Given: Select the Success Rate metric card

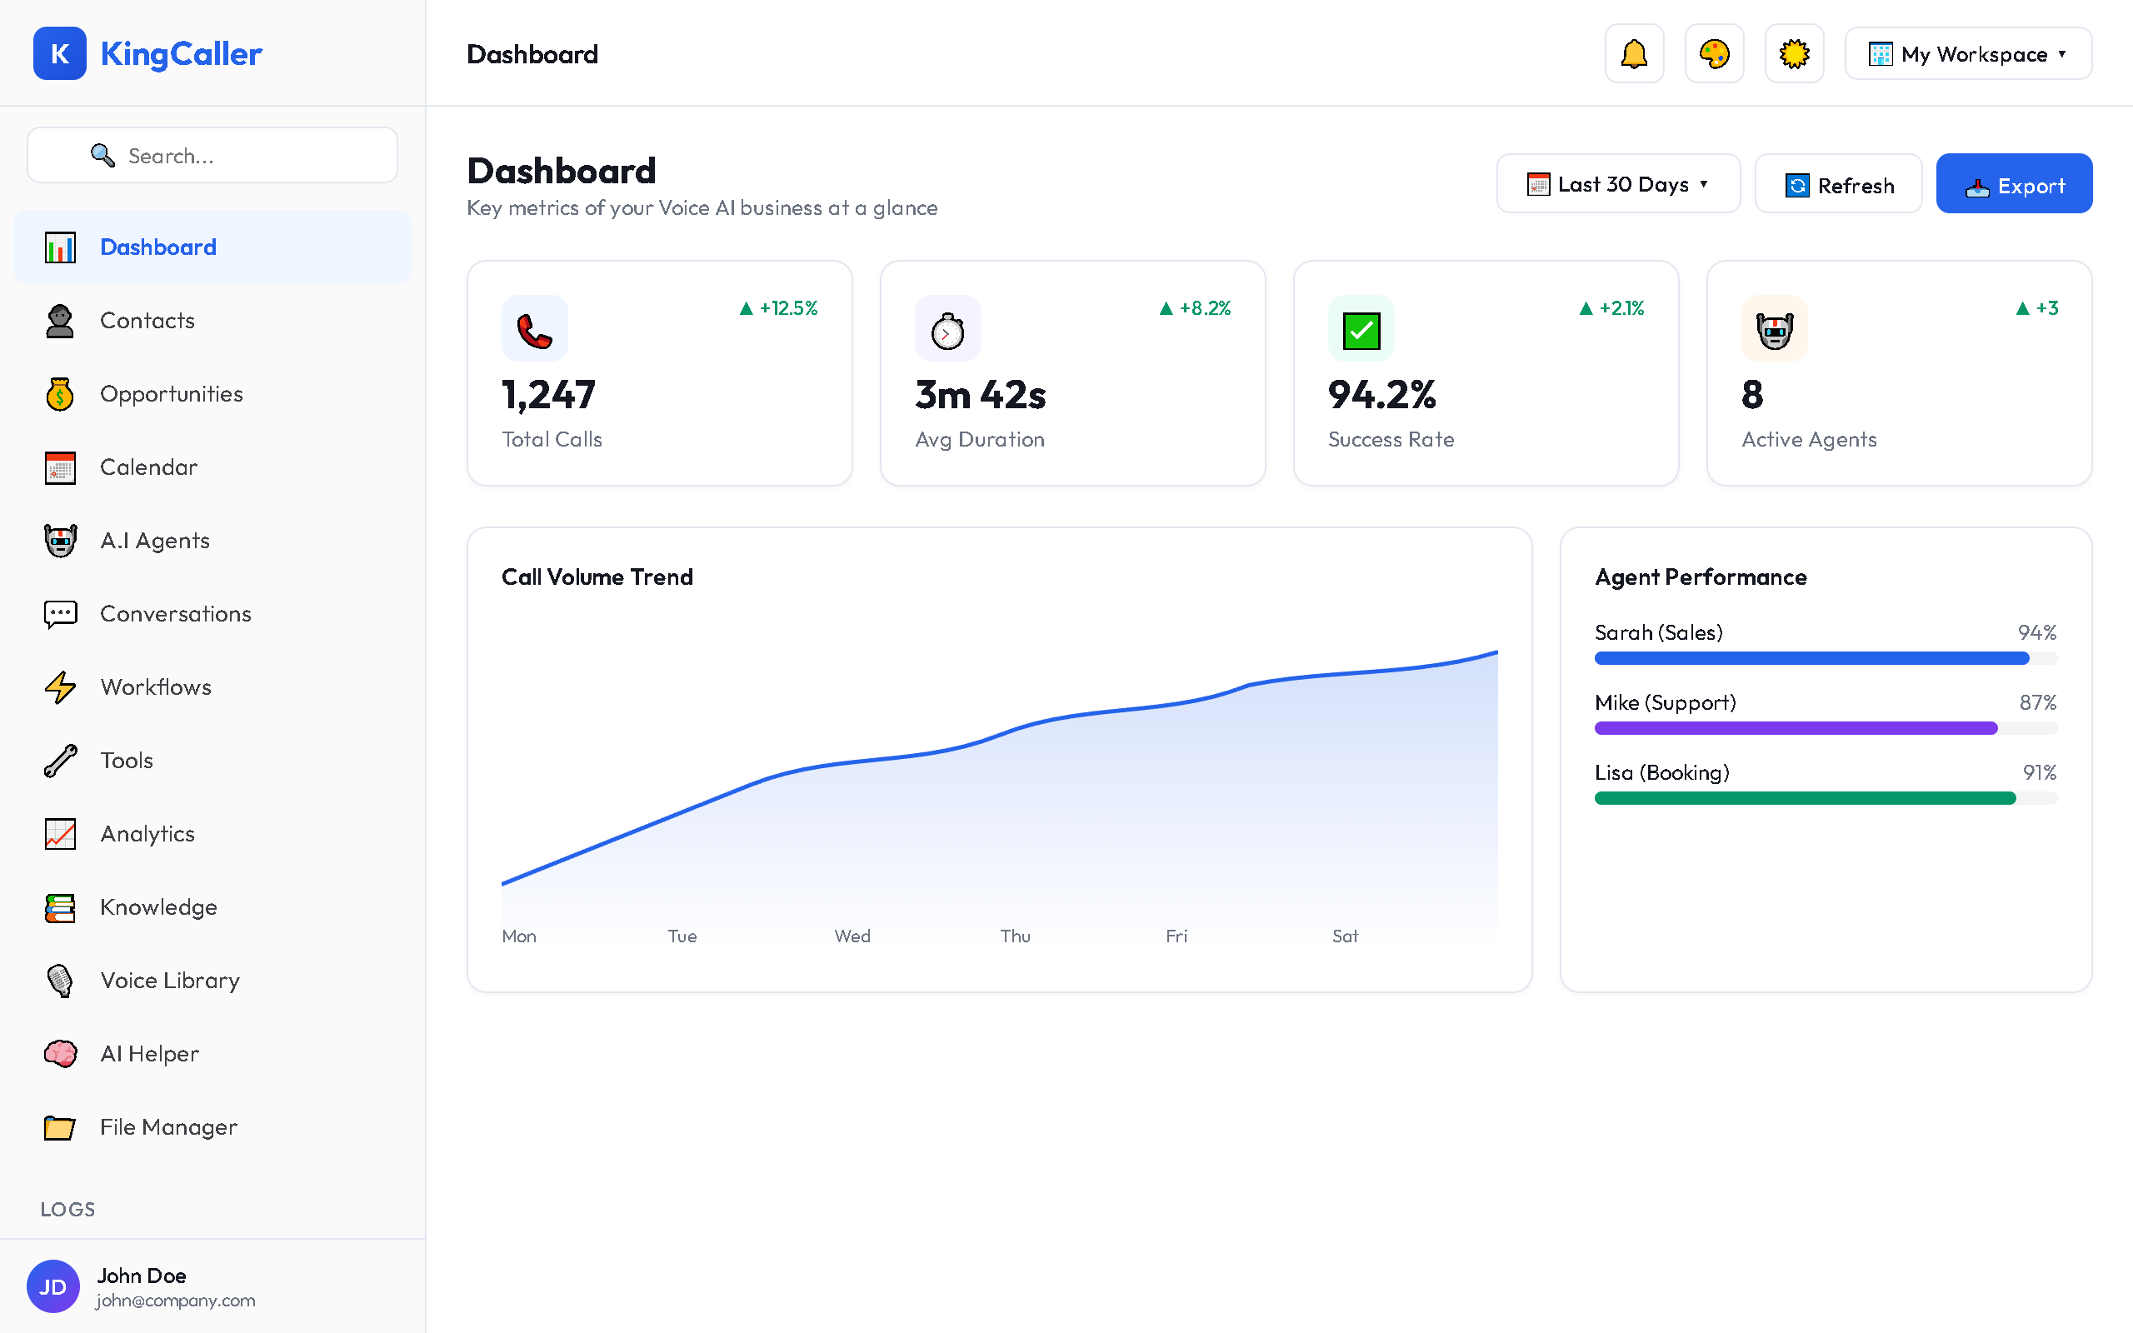Looking at the screenshot, I should (1485, 373).
